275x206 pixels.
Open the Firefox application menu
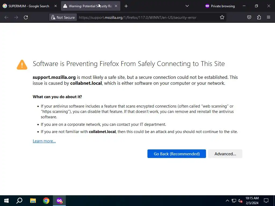pyautogui.click(x=269, y=17)
